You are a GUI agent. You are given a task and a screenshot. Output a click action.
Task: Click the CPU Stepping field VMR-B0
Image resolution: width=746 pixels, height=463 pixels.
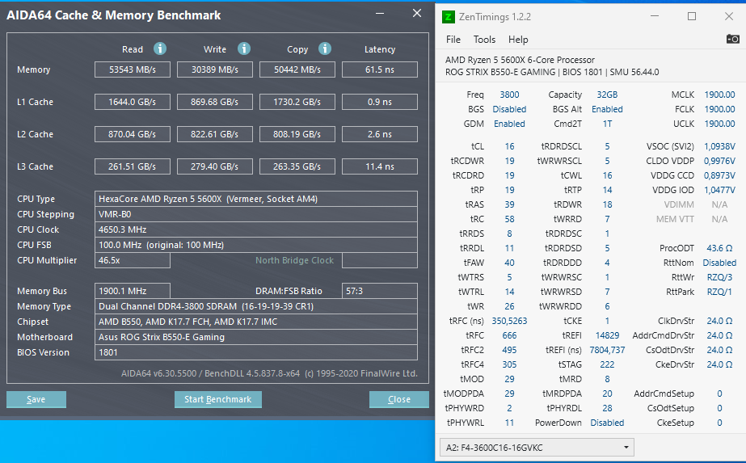tap(256, 214)
